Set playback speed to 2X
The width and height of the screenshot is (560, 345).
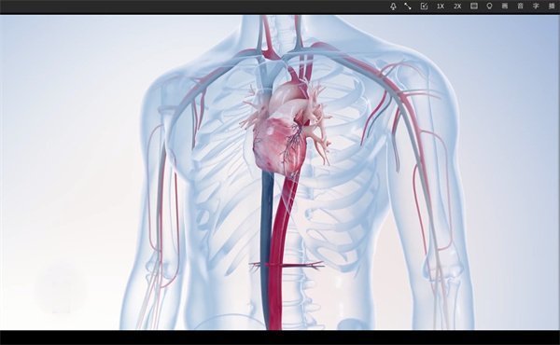pyautogui.click(x=457, y=7)
